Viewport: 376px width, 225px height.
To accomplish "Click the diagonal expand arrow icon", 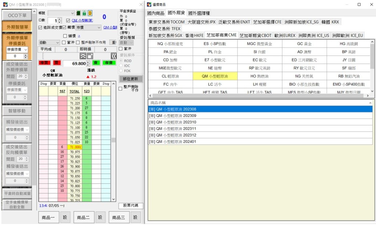I will pyautogui.click(x=89, y=56).
